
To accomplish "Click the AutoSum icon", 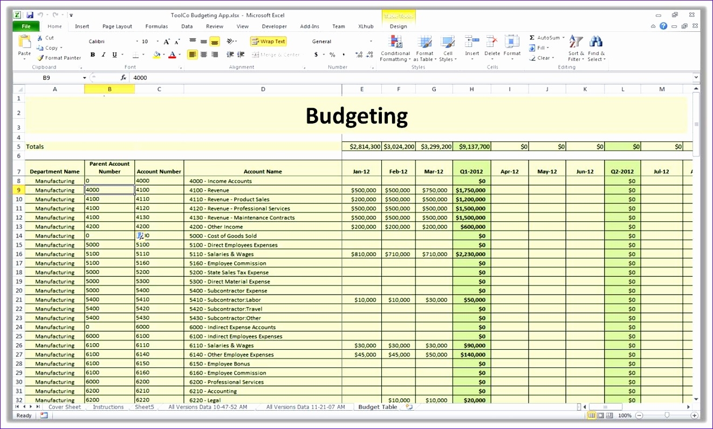I will click(545, 37).
